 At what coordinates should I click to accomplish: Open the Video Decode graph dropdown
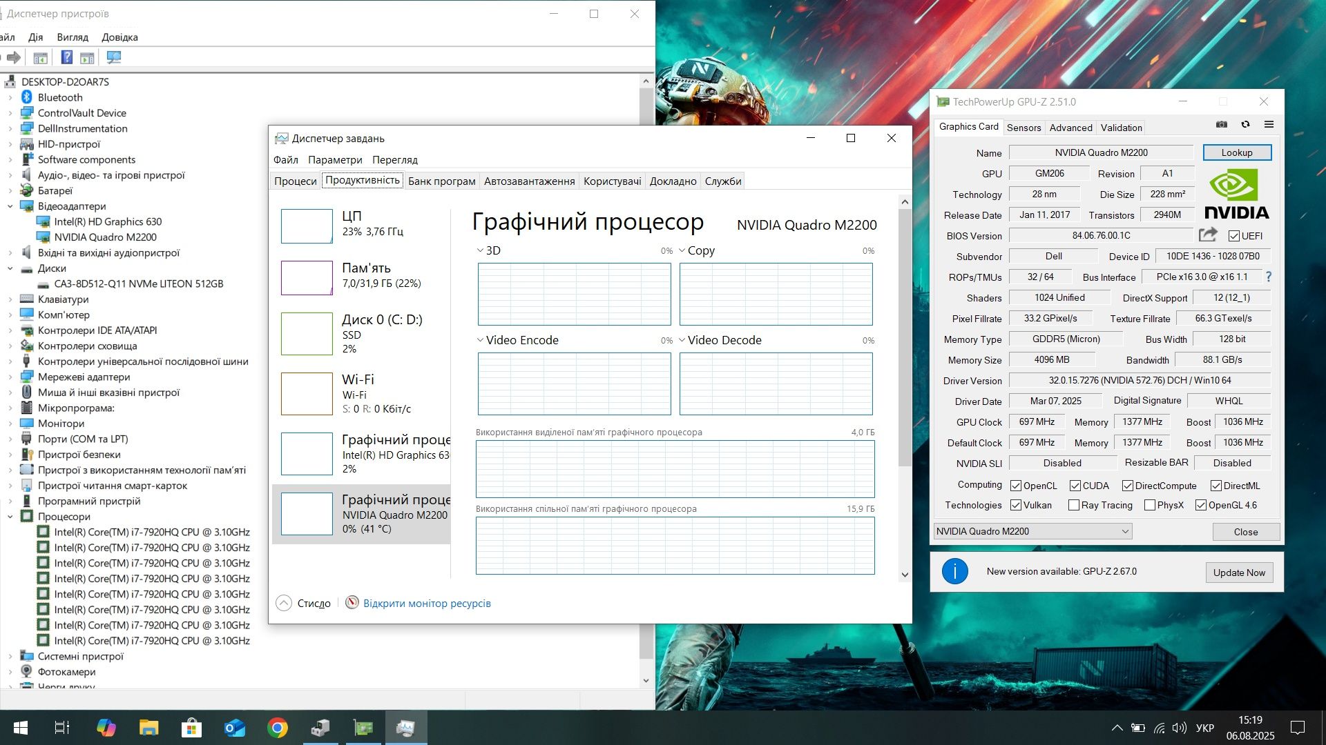point(682,340)
